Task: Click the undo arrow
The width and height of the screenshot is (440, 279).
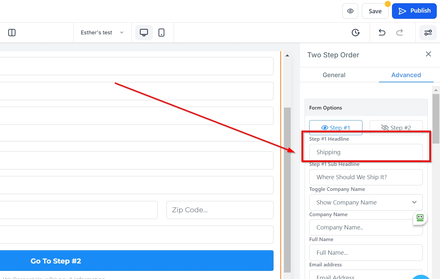Action: [x=382, y=32]
